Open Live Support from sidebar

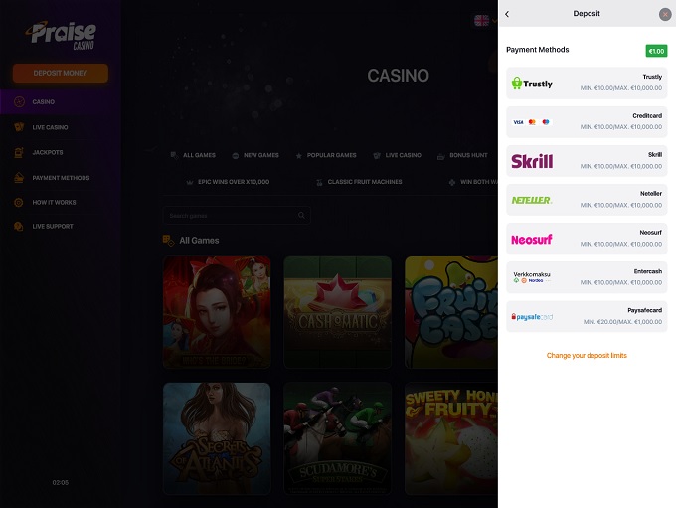52,227
